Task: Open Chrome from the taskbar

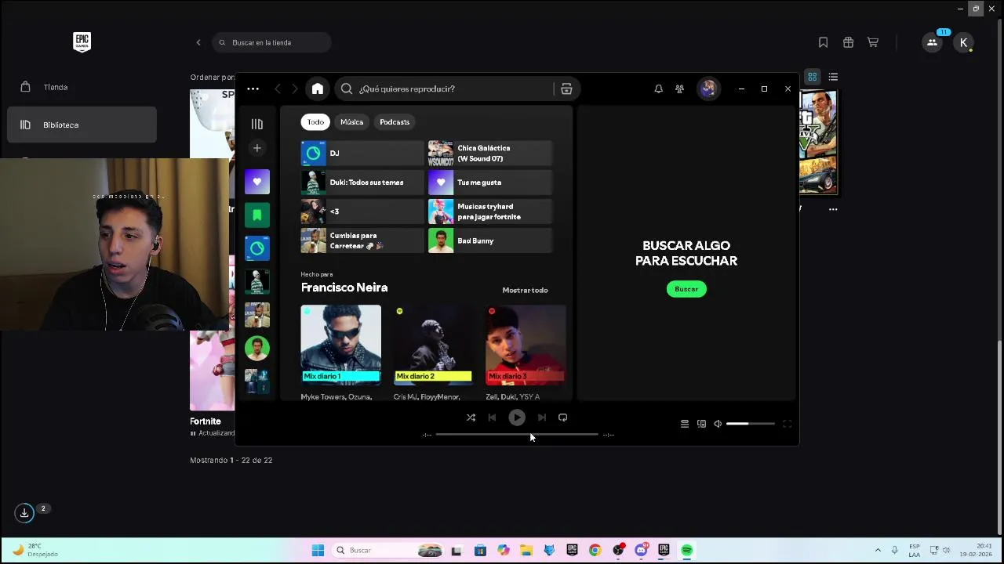Action: coord(595,550)
